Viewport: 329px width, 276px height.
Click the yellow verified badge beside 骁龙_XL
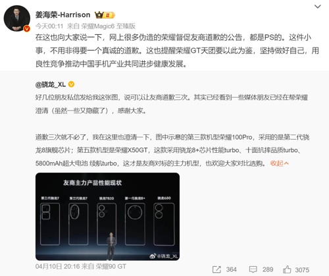[x=72, y=84]
